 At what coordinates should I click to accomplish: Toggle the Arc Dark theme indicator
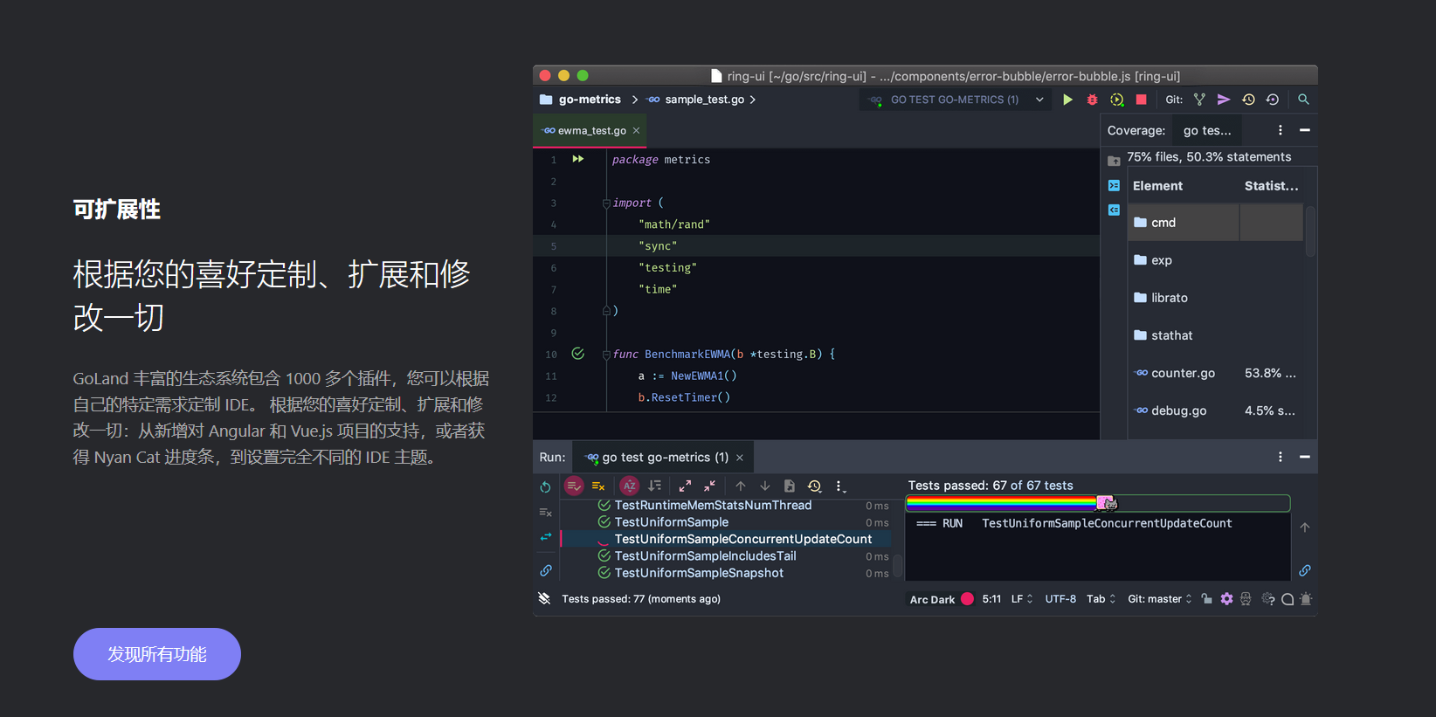click(942, 599)
